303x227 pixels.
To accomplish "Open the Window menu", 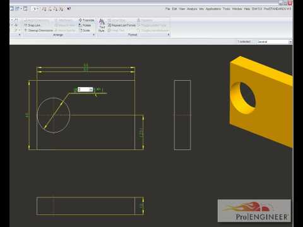I will coord(237,9).
